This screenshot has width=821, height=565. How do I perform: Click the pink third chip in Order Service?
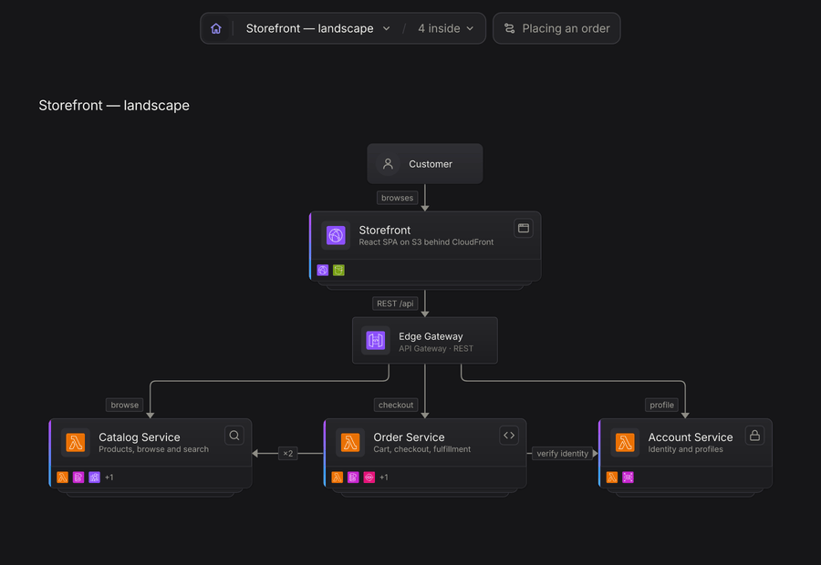coord(369,478)
